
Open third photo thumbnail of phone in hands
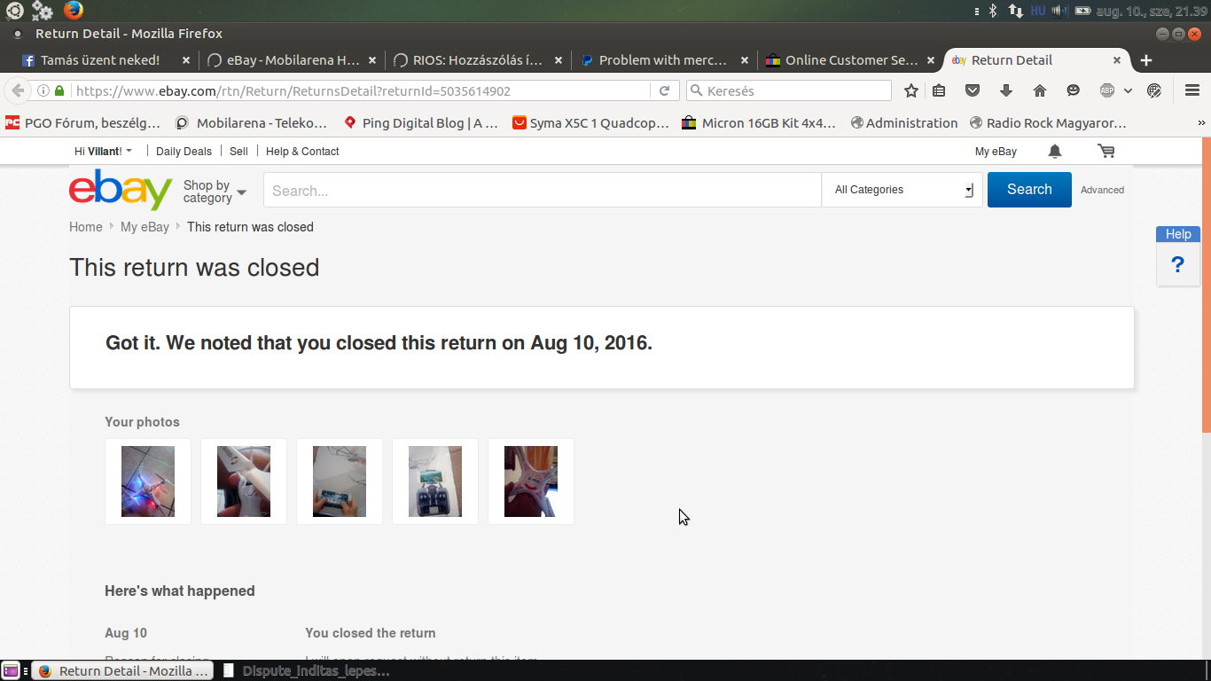[340, 481]
